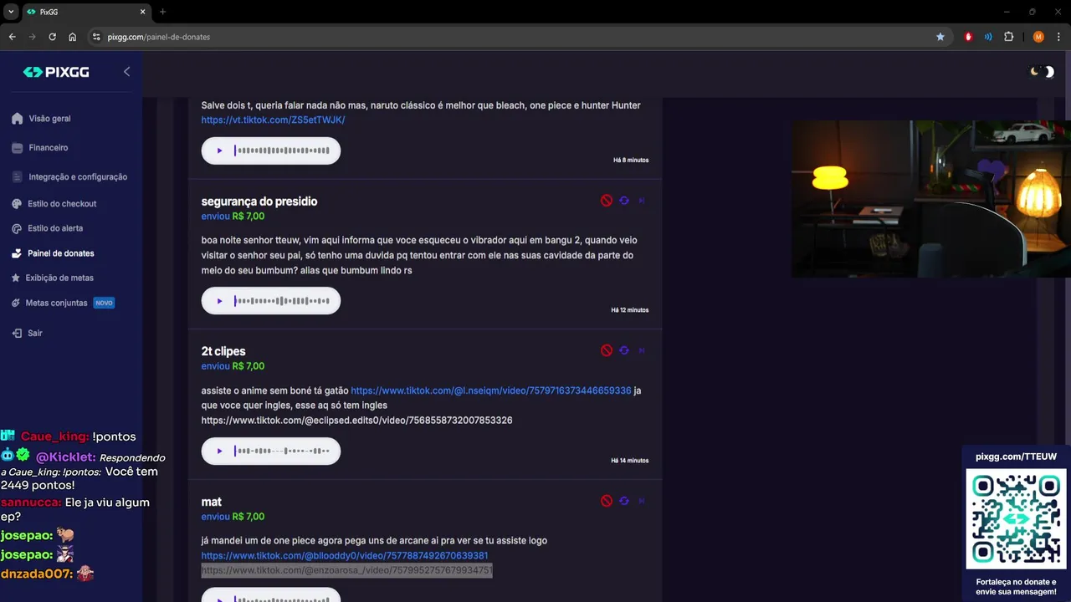Open Estilo do alerta page

pos(48,228)
